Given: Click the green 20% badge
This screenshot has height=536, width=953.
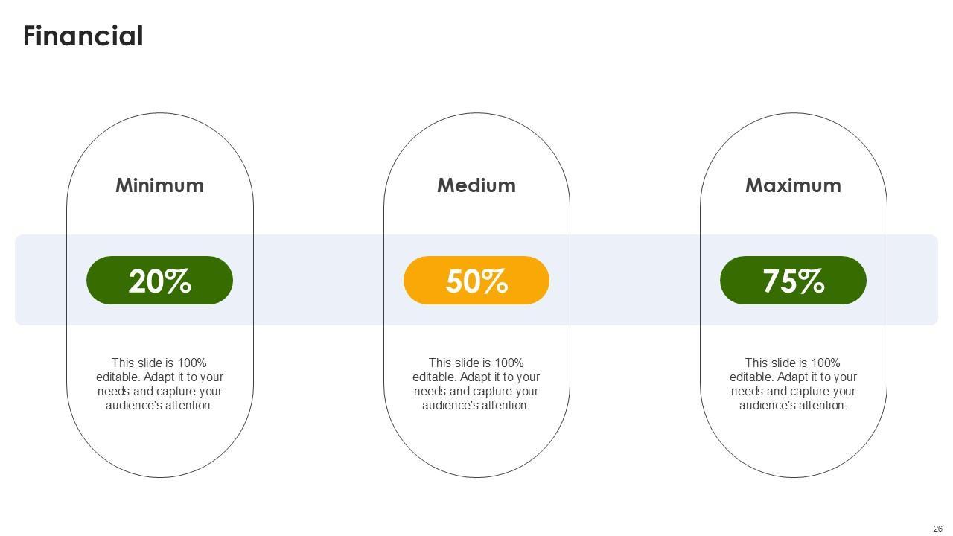Looking at the screenshot, I should pos(159,281).
